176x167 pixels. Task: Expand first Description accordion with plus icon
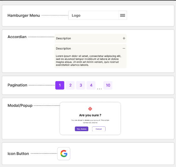coord(124,38)
